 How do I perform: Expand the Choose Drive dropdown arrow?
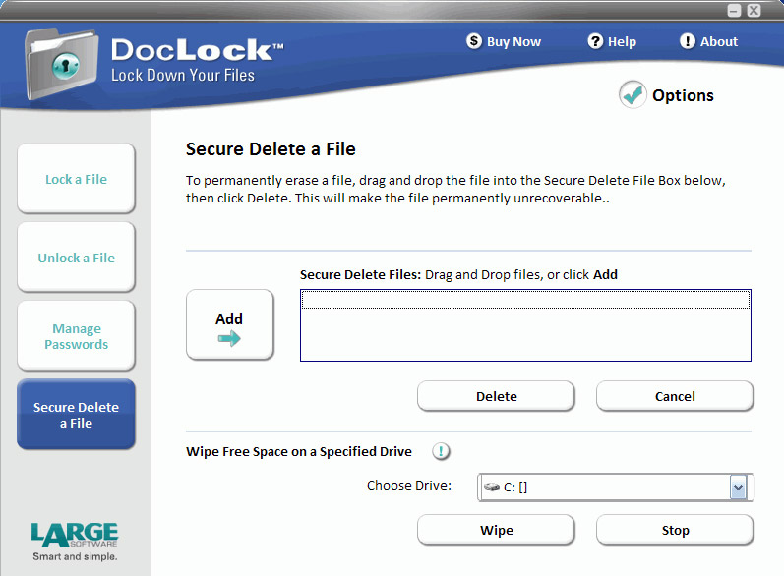coord(739,487)
